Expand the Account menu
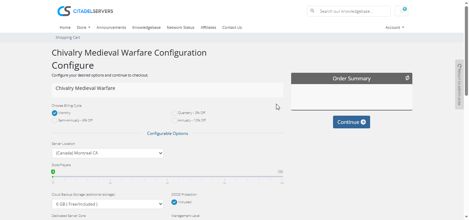Viewport: 469px width, 220px height. (394, 27)
